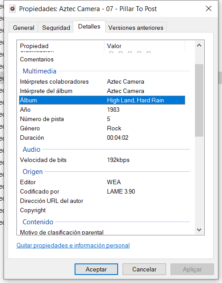Open the Versiones anteriores tab
The image size is (222, 283).
[x=135, y=28]
